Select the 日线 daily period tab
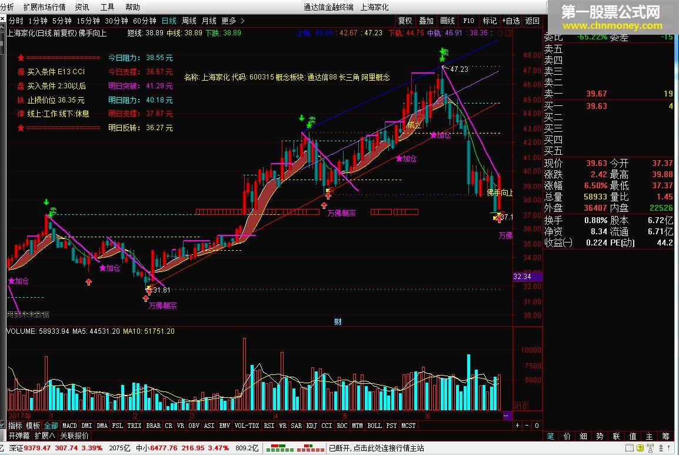679x455 pixels. [x=169, y=21]
